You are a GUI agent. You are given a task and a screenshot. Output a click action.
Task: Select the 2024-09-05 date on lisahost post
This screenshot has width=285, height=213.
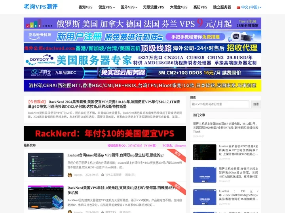pyautogui.click(x=92, y=175)
